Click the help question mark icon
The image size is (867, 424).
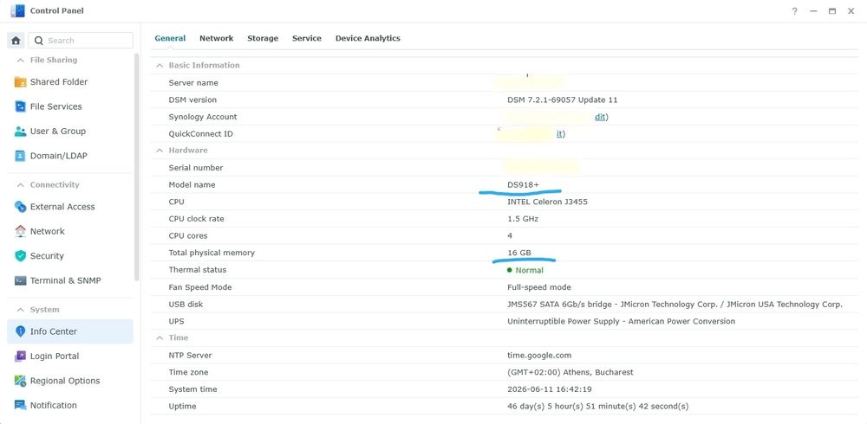pyautogui.click(x=794, y=11)
